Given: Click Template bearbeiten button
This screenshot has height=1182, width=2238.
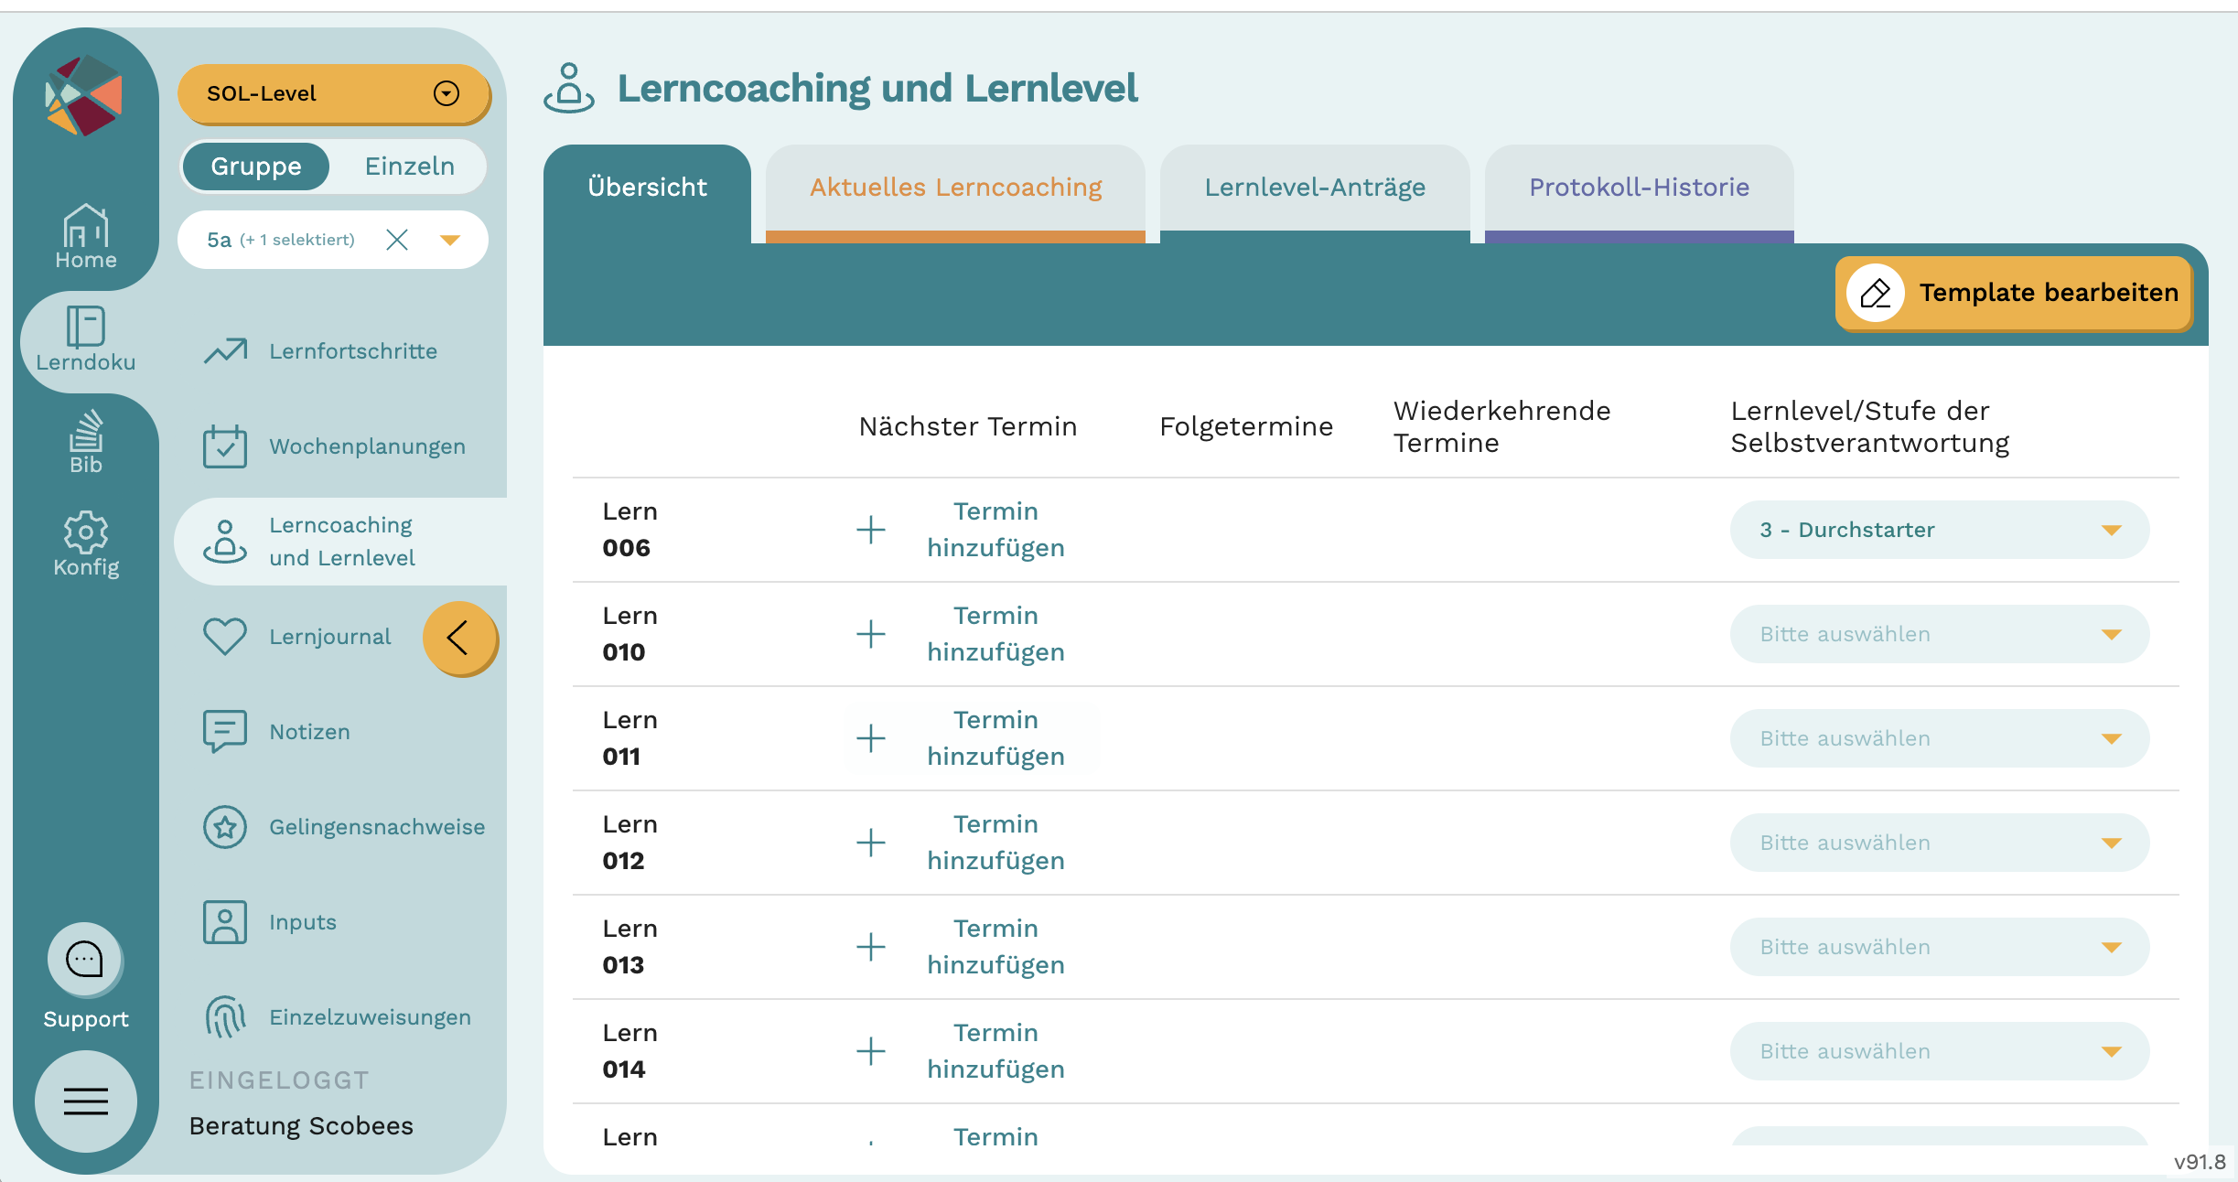Looking at the screenshot, I should coord(2014,294).
